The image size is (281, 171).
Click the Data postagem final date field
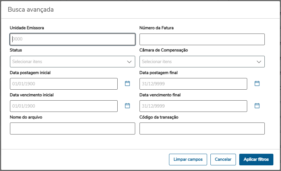(193, 84)
